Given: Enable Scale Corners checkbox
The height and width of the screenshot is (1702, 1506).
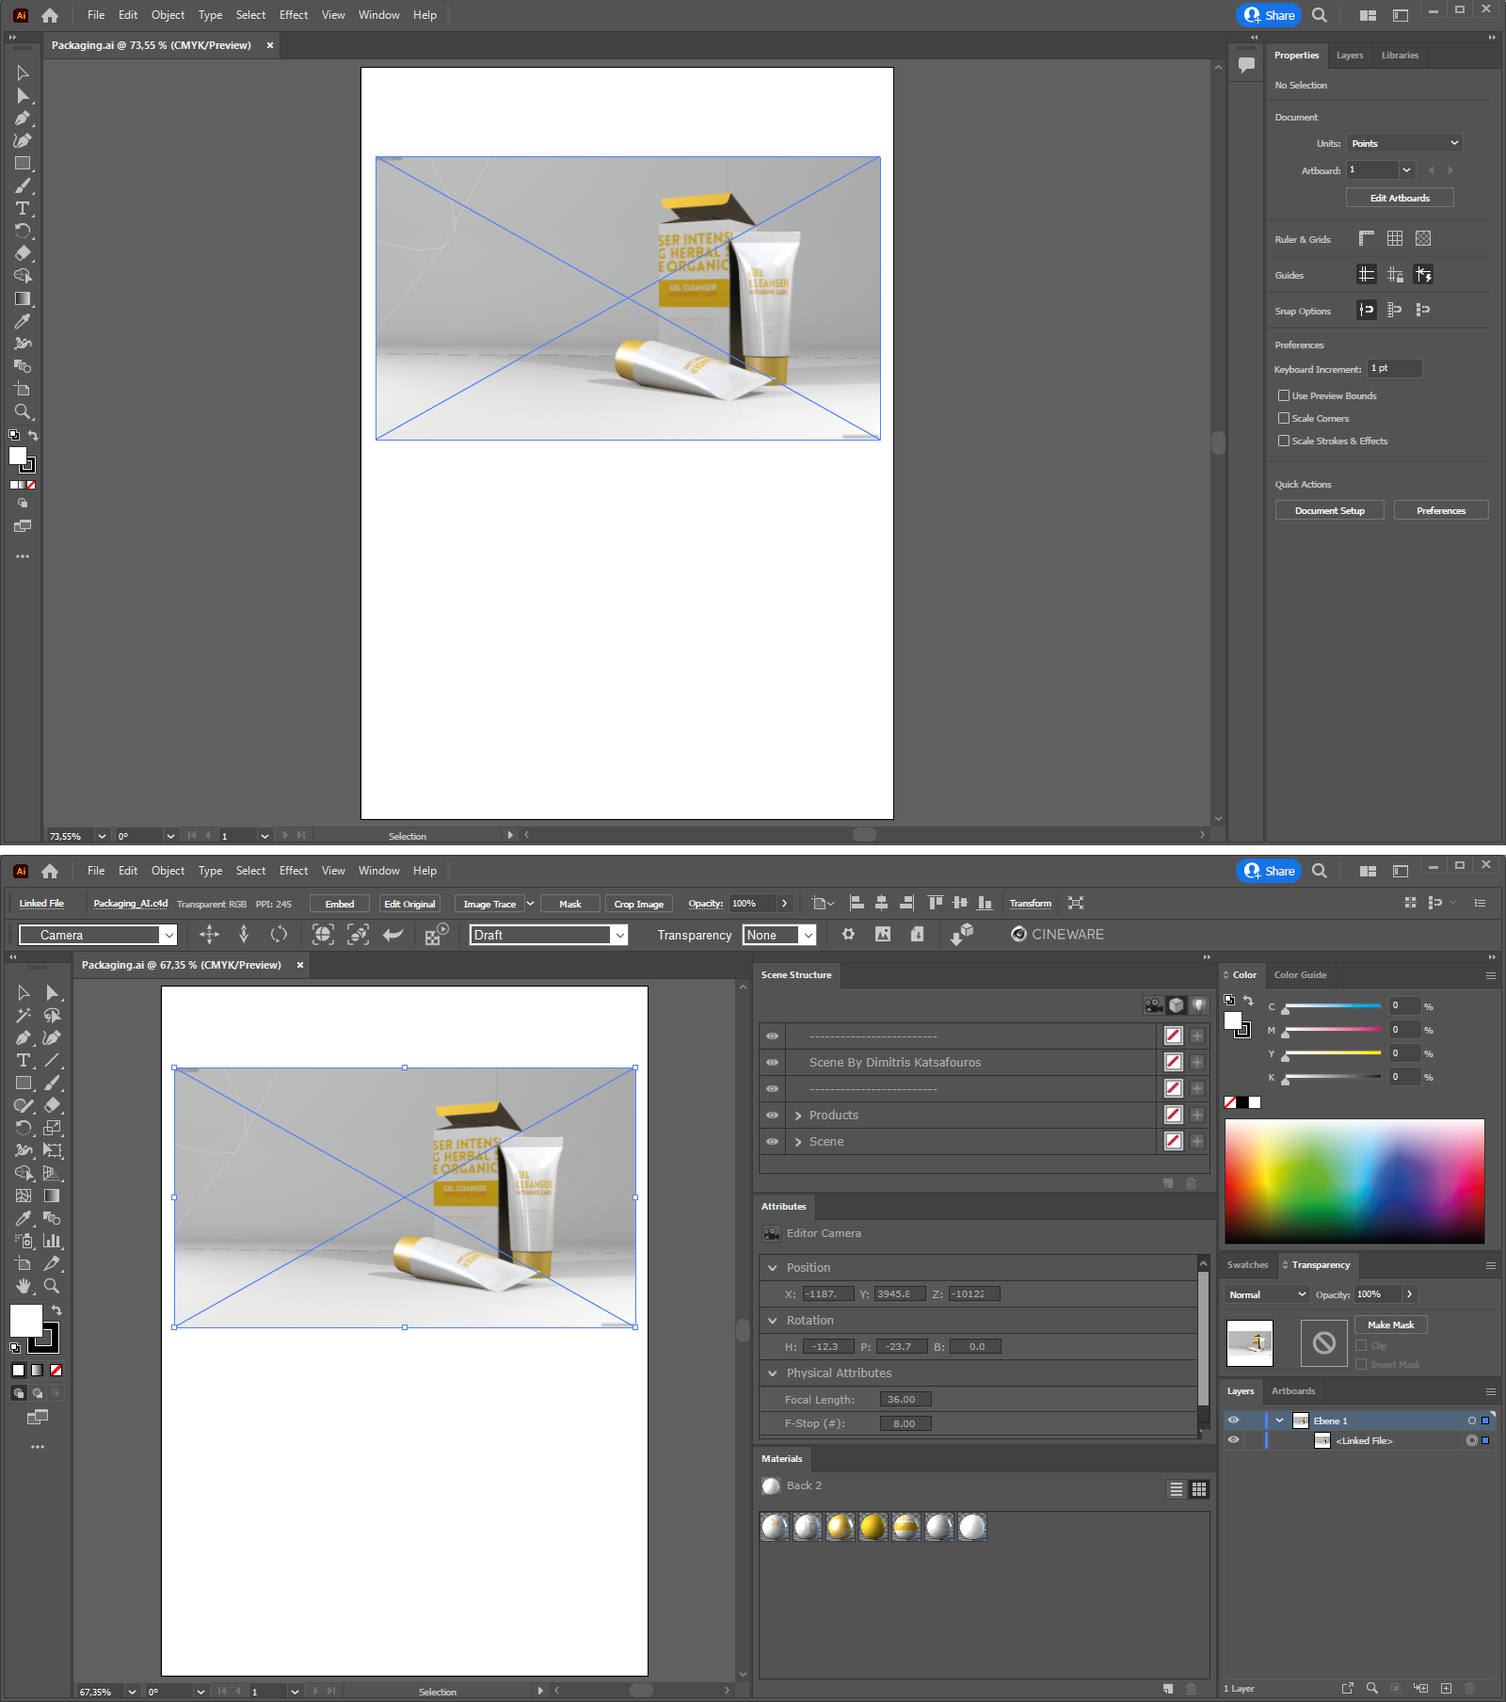Looking at the screenshot, I should pyautogui.click(x=1284, y=418).
